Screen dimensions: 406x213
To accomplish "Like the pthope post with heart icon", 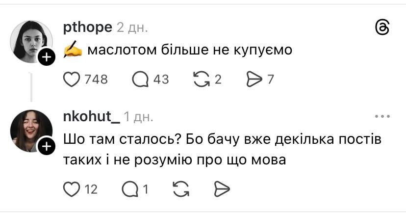I will click(72, 79).
